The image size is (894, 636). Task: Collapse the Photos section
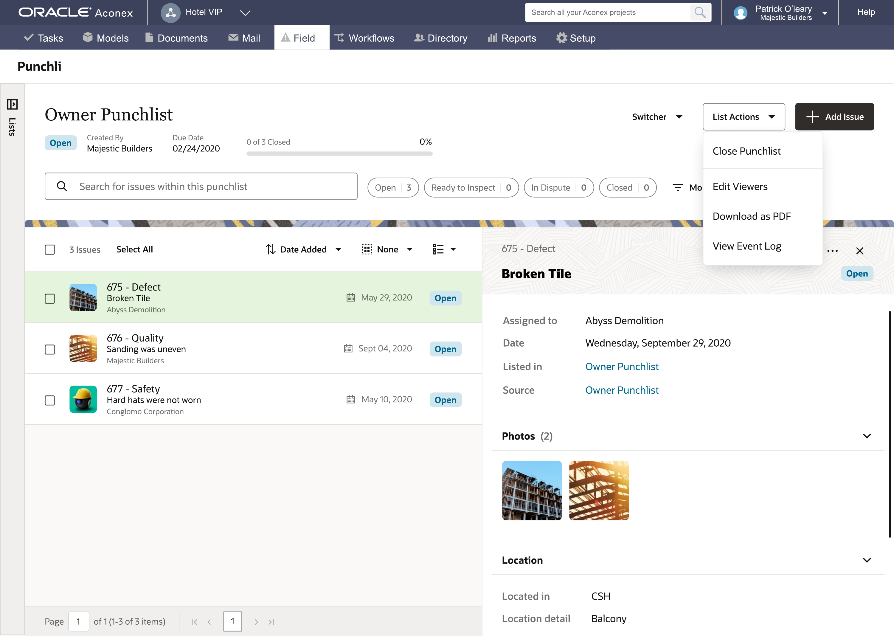coord(867,436)
